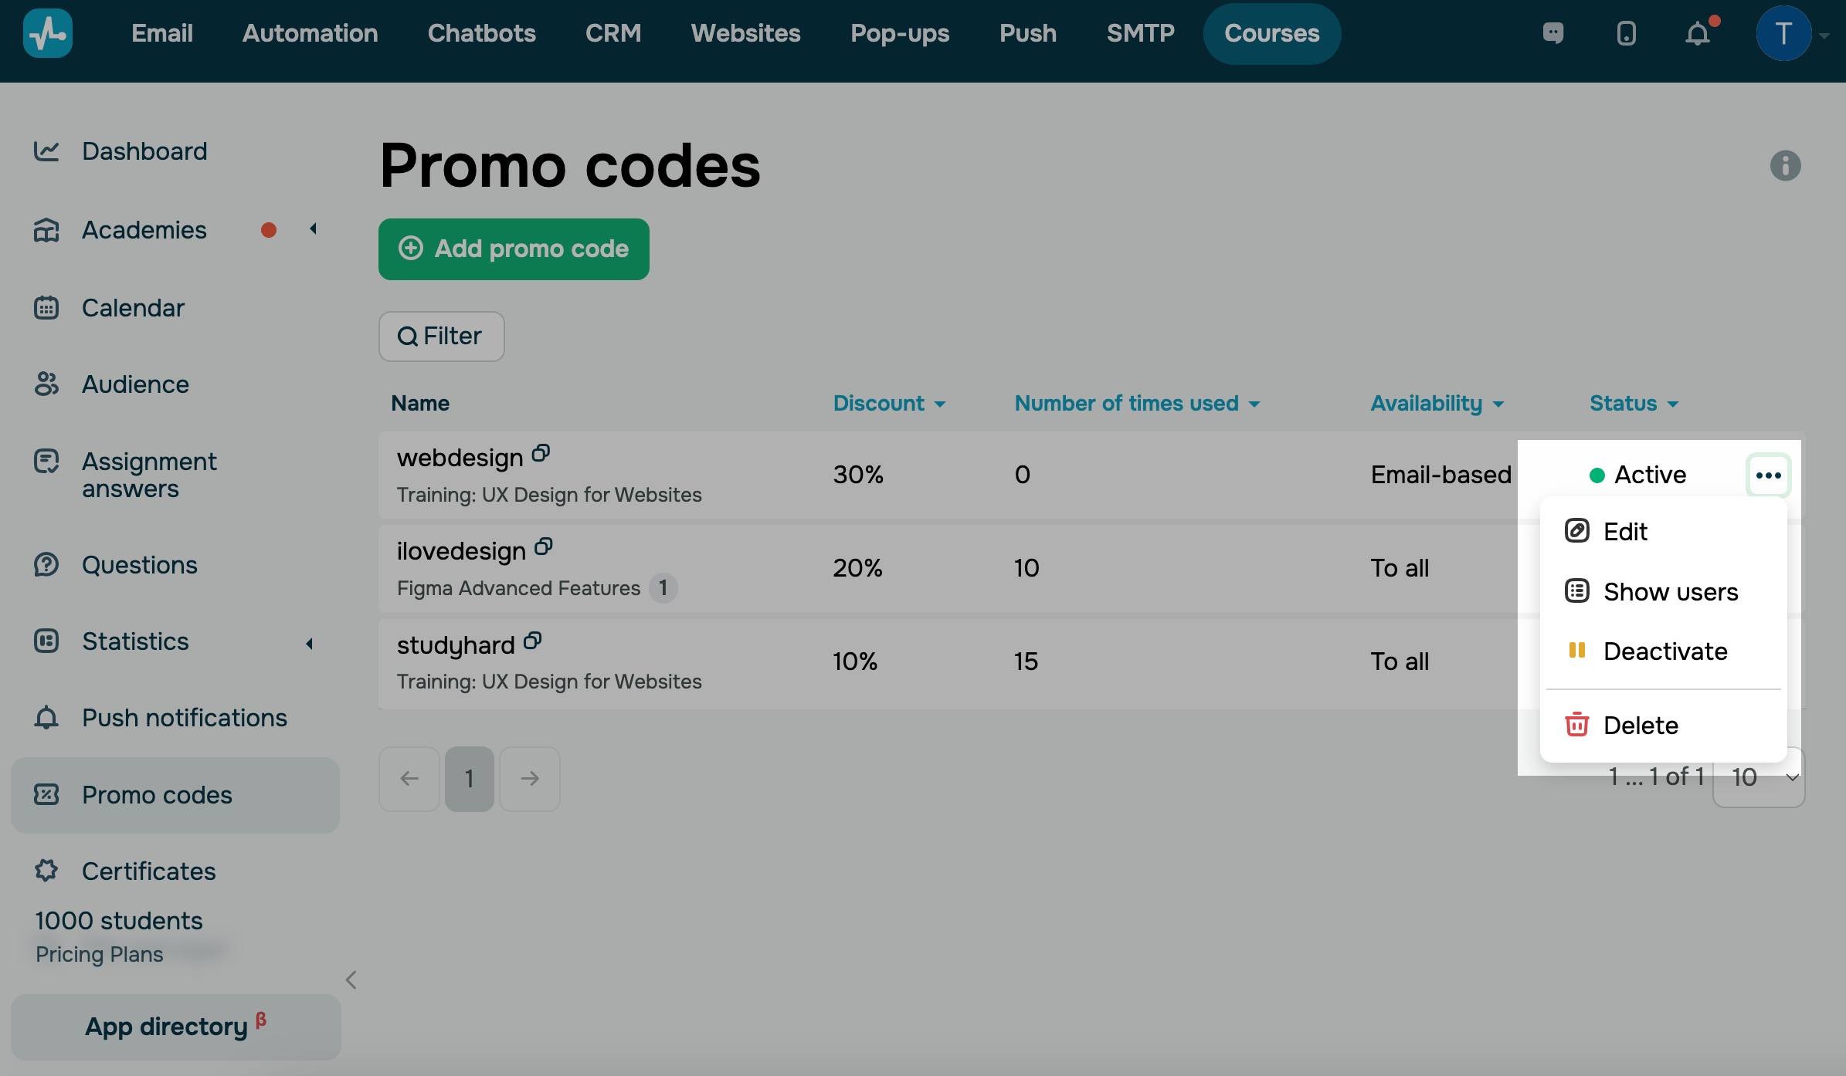Copy the ilovedesign promo code
This screenshot has width=1846, height=1076.
(x=544, y=547)
